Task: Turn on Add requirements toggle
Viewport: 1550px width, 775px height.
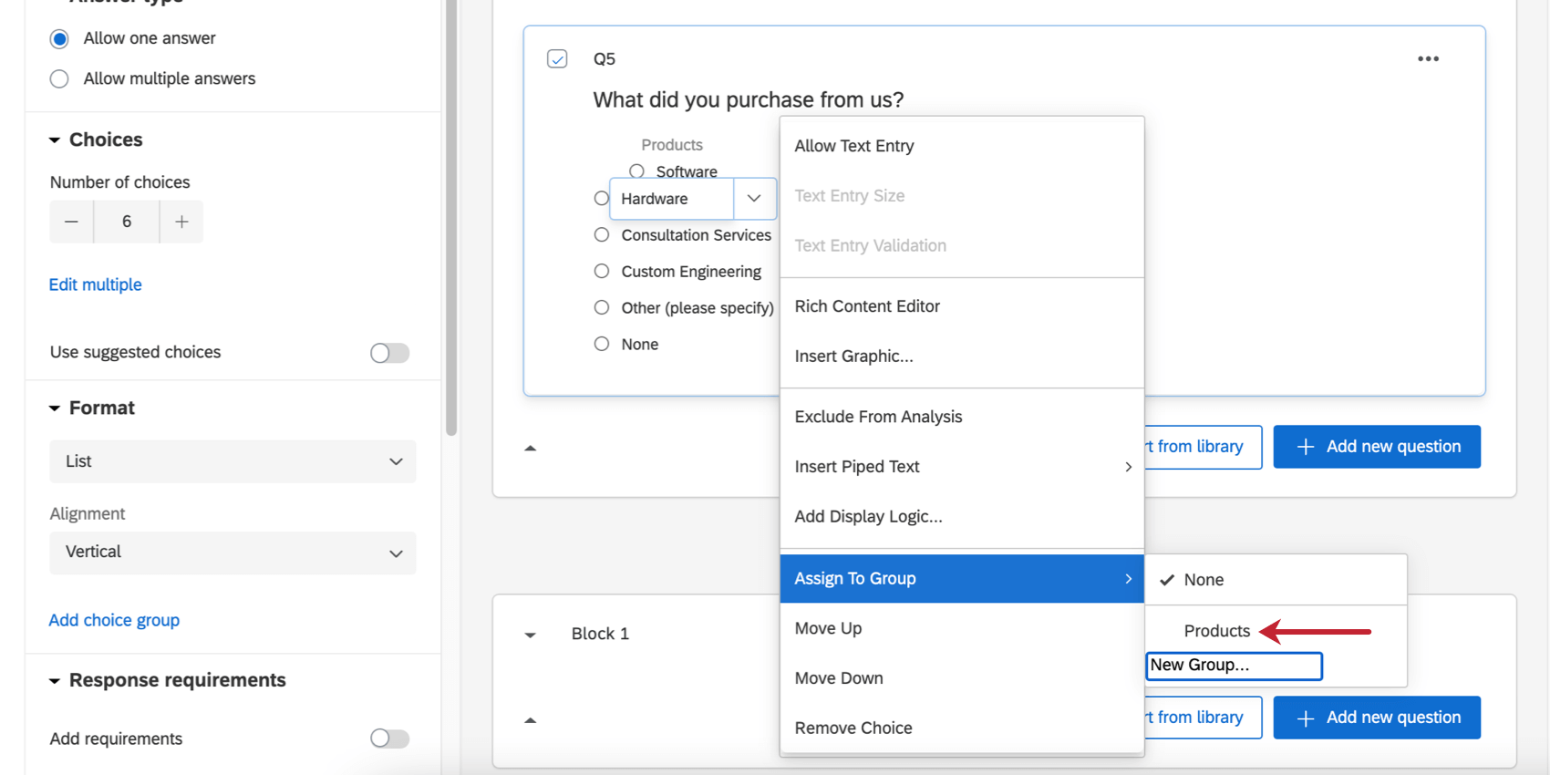Action: pos(389,739)
